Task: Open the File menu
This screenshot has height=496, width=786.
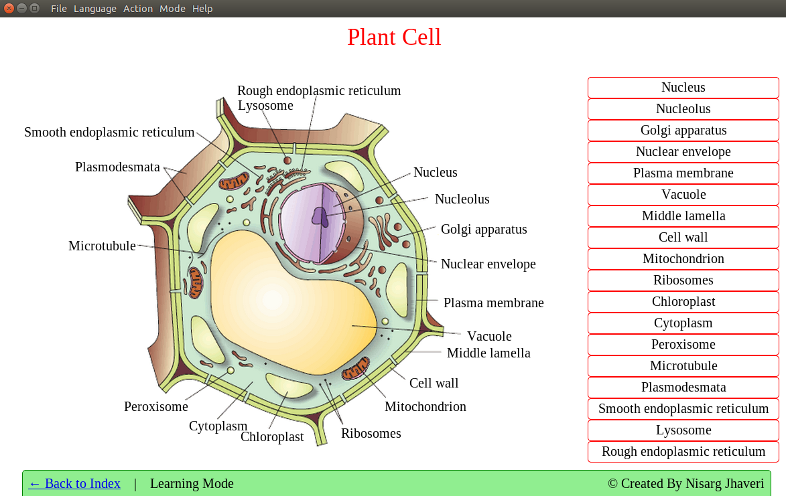Action: pos(58,9)
